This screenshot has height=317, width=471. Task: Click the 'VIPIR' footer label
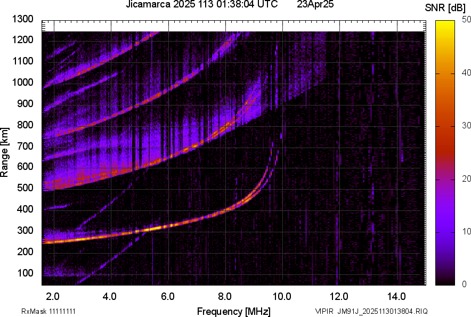324,311
